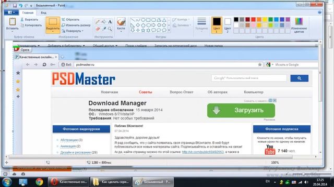Image resolution: width=334 pixels, height=187 pixels.
Task: Select the Text tool
Action: (110, 22)
